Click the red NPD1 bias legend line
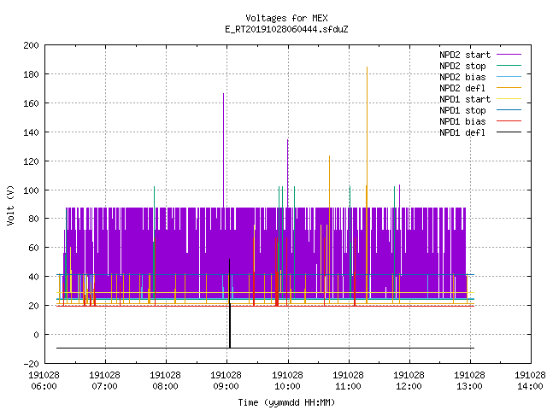The height and width of the screenshot is (410, 547). click(509, 121)
